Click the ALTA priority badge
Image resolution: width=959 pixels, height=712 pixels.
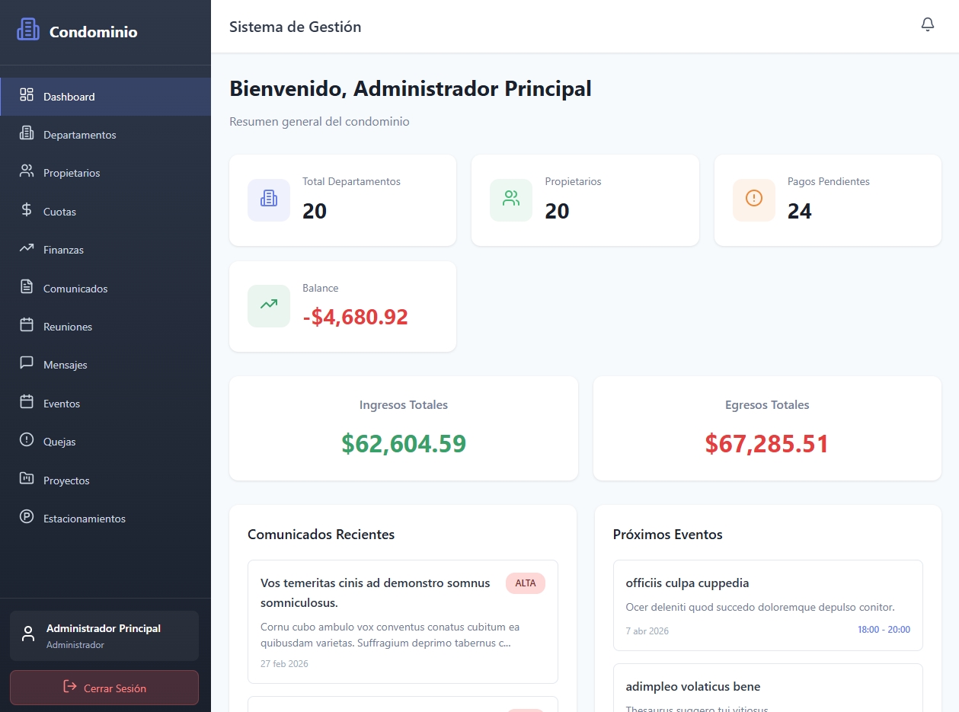[525, 583]
